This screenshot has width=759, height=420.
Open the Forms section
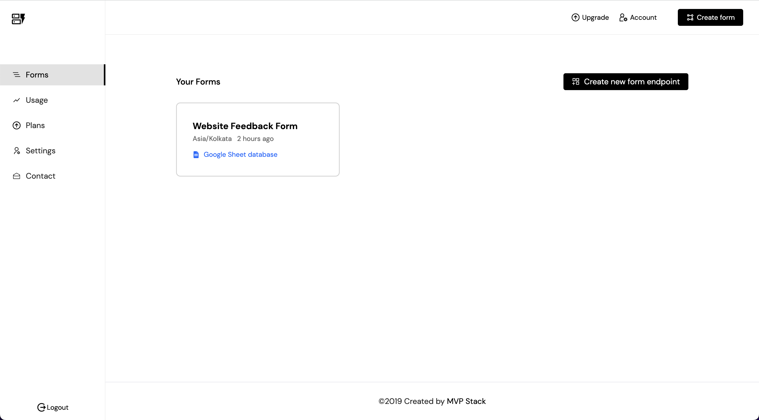click(37, 75)
